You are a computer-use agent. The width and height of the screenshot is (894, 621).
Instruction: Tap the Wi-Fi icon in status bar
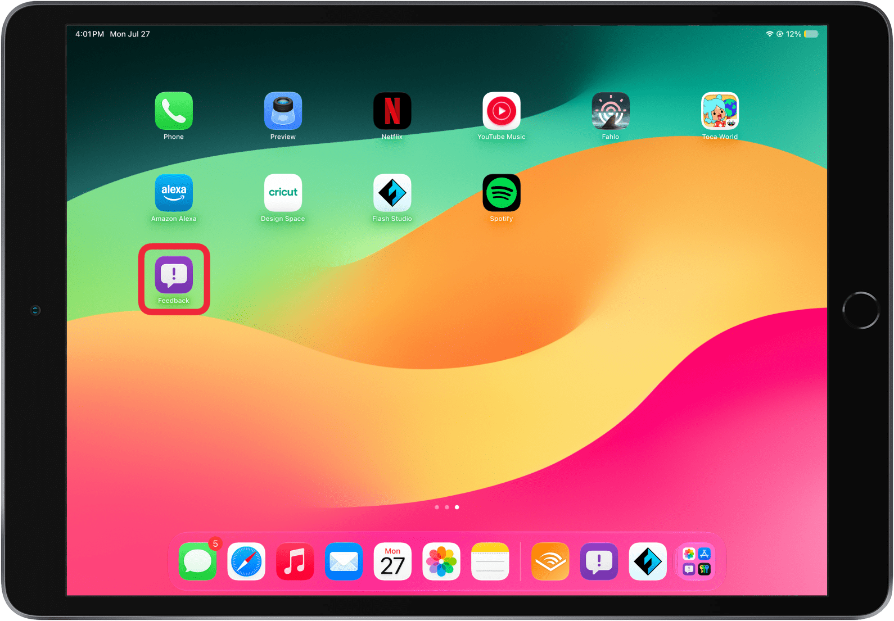pos(770,34)
